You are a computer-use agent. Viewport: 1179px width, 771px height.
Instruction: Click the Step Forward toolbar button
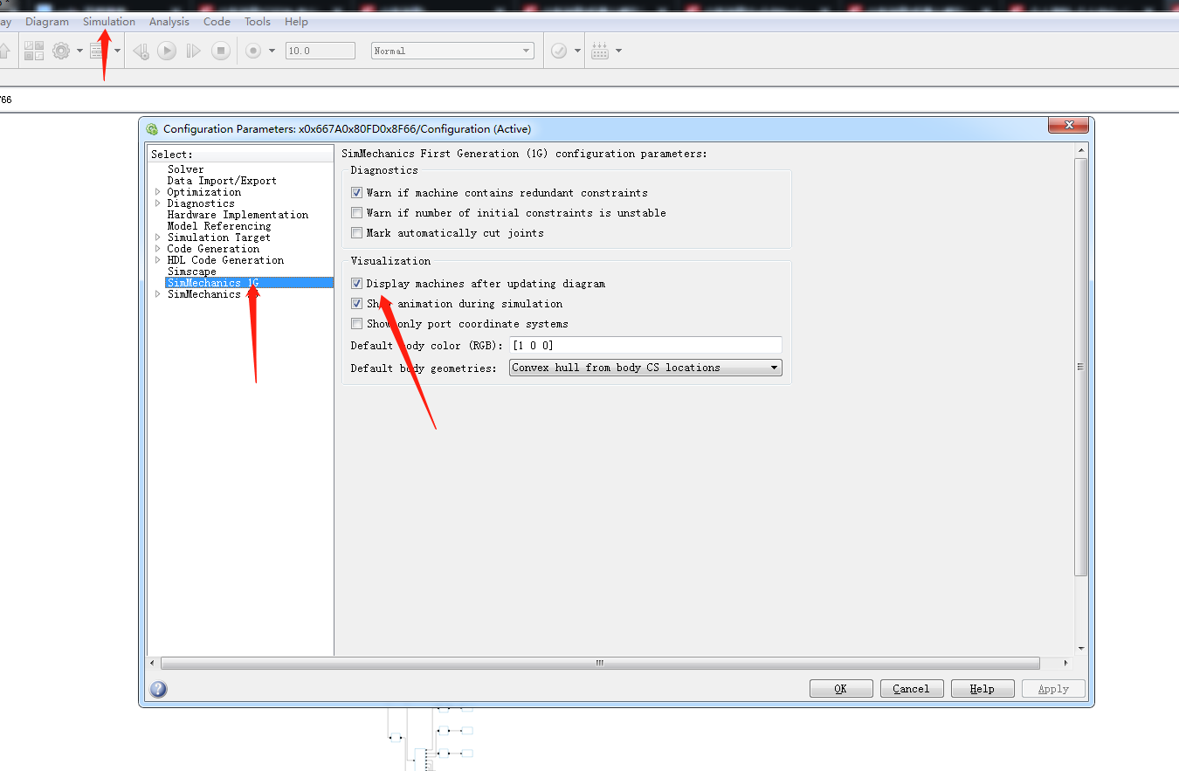[x=194, y=51]
